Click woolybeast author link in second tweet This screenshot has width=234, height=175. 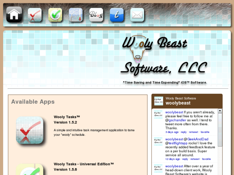(174, 139)
